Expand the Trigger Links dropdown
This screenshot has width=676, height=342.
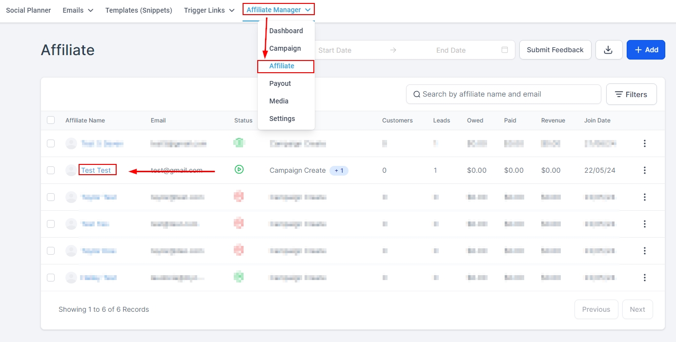pyautogui.click(x=209, y=10)
